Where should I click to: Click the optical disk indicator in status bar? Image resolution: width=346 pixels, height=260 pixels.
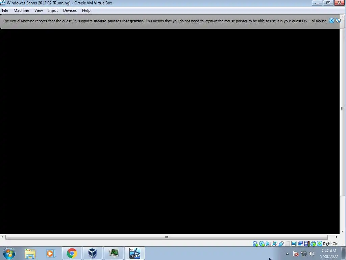coord(262,244)
